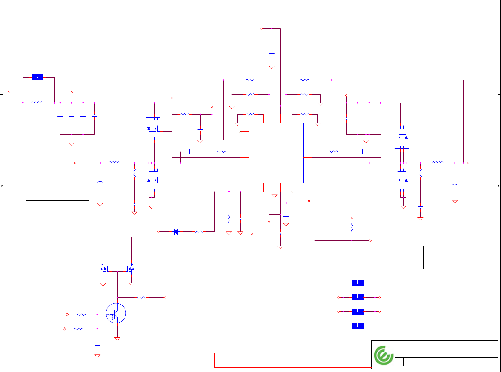Click the lower off-page arrow below the transistor base input
This screenshot has width=501, height=372.
tap(65, 329)
